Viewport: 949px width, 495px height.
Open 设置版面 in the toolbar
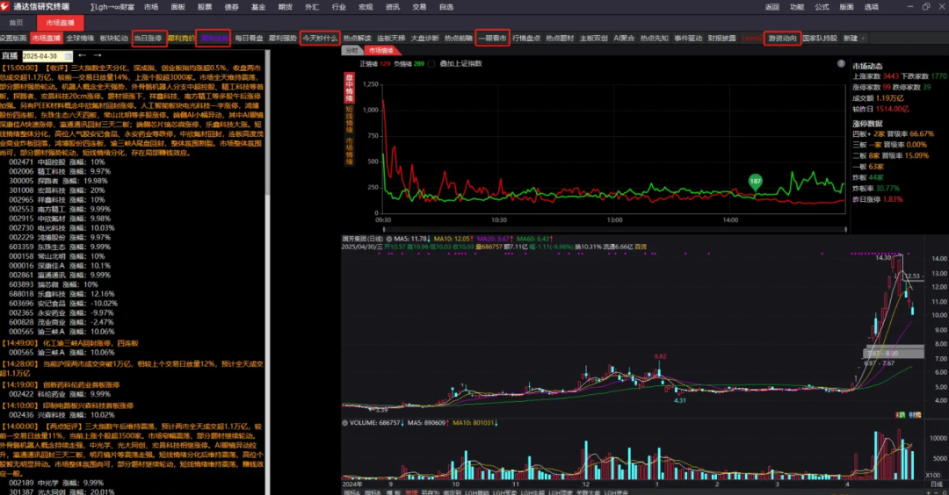tap(13, 38)
